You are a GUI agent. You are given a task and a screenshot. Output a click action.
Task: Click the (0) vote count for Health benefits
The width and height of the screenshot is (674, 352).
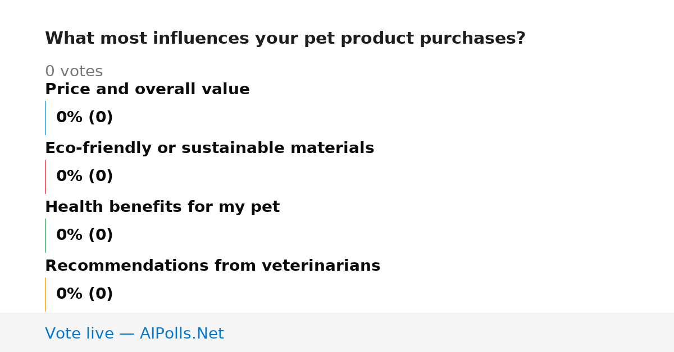pyautogui.click(x=101, y=235)
